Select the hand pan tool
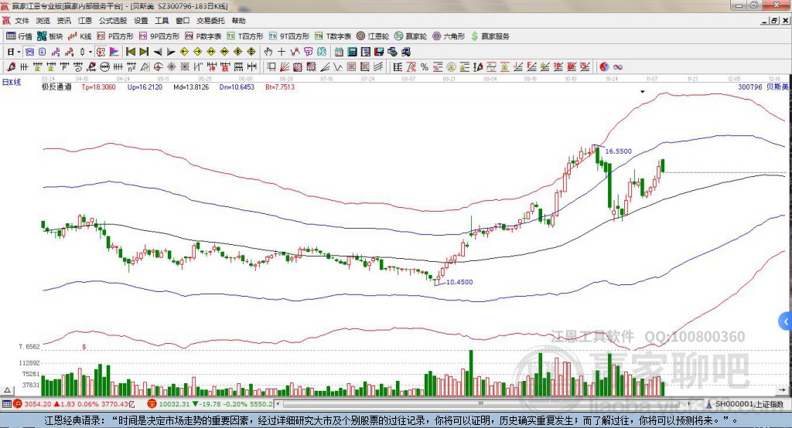792x428 pixels. pos(268,52)
